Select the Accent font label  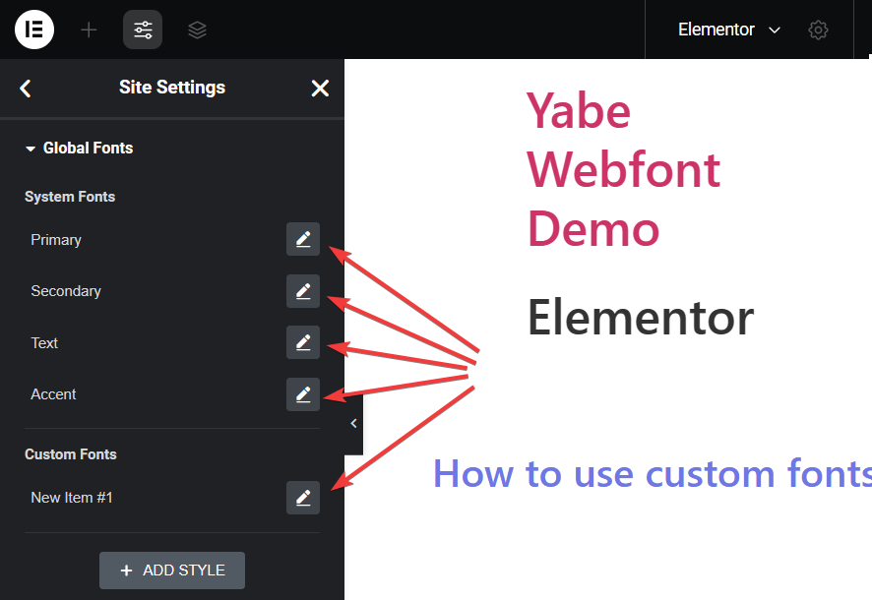tap(53, 394)
